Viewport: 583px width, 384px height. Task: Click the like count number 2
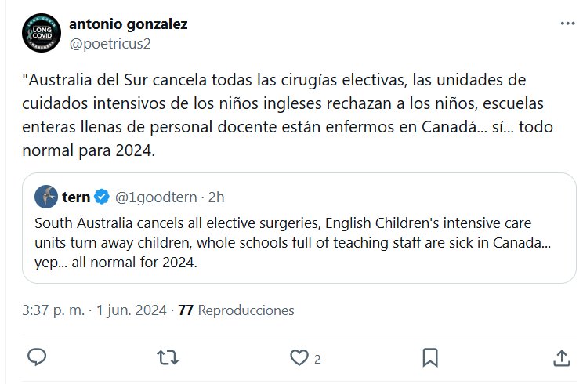coord(317,359)
